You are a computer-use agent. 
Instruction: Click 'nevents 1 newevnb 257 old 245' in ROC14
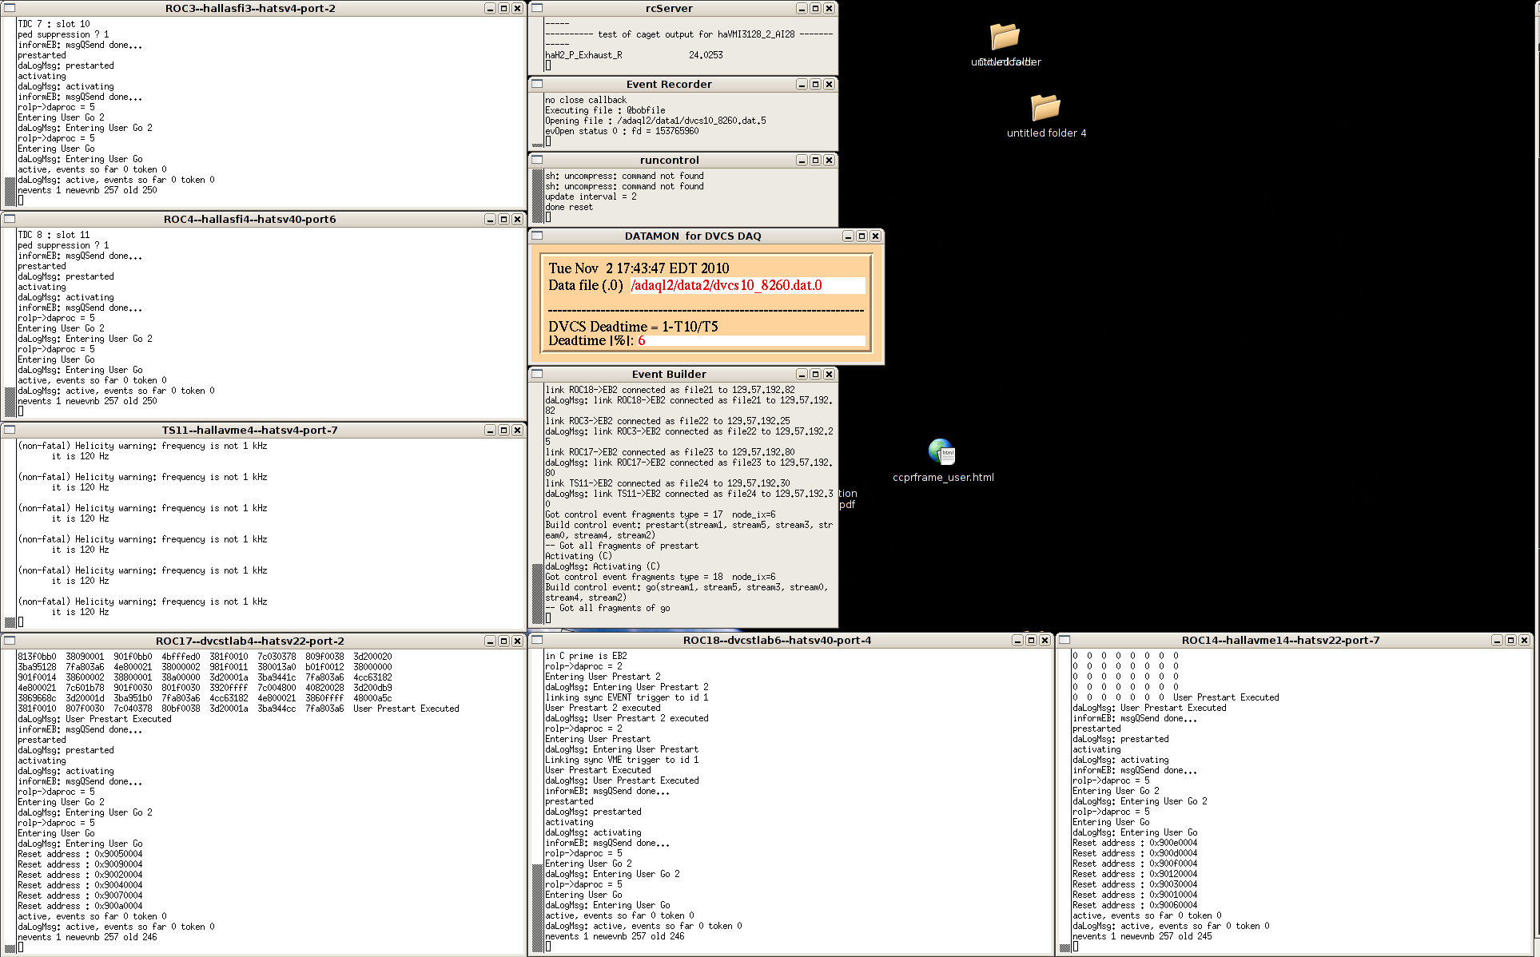[1142, 936]
